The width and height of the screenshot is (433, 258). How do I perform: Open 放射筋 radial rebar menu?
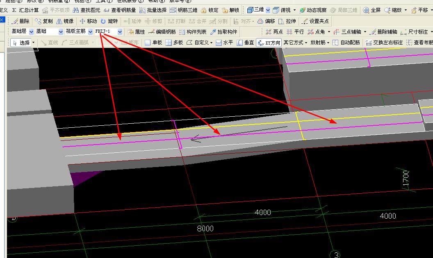(x=320, y=43)
